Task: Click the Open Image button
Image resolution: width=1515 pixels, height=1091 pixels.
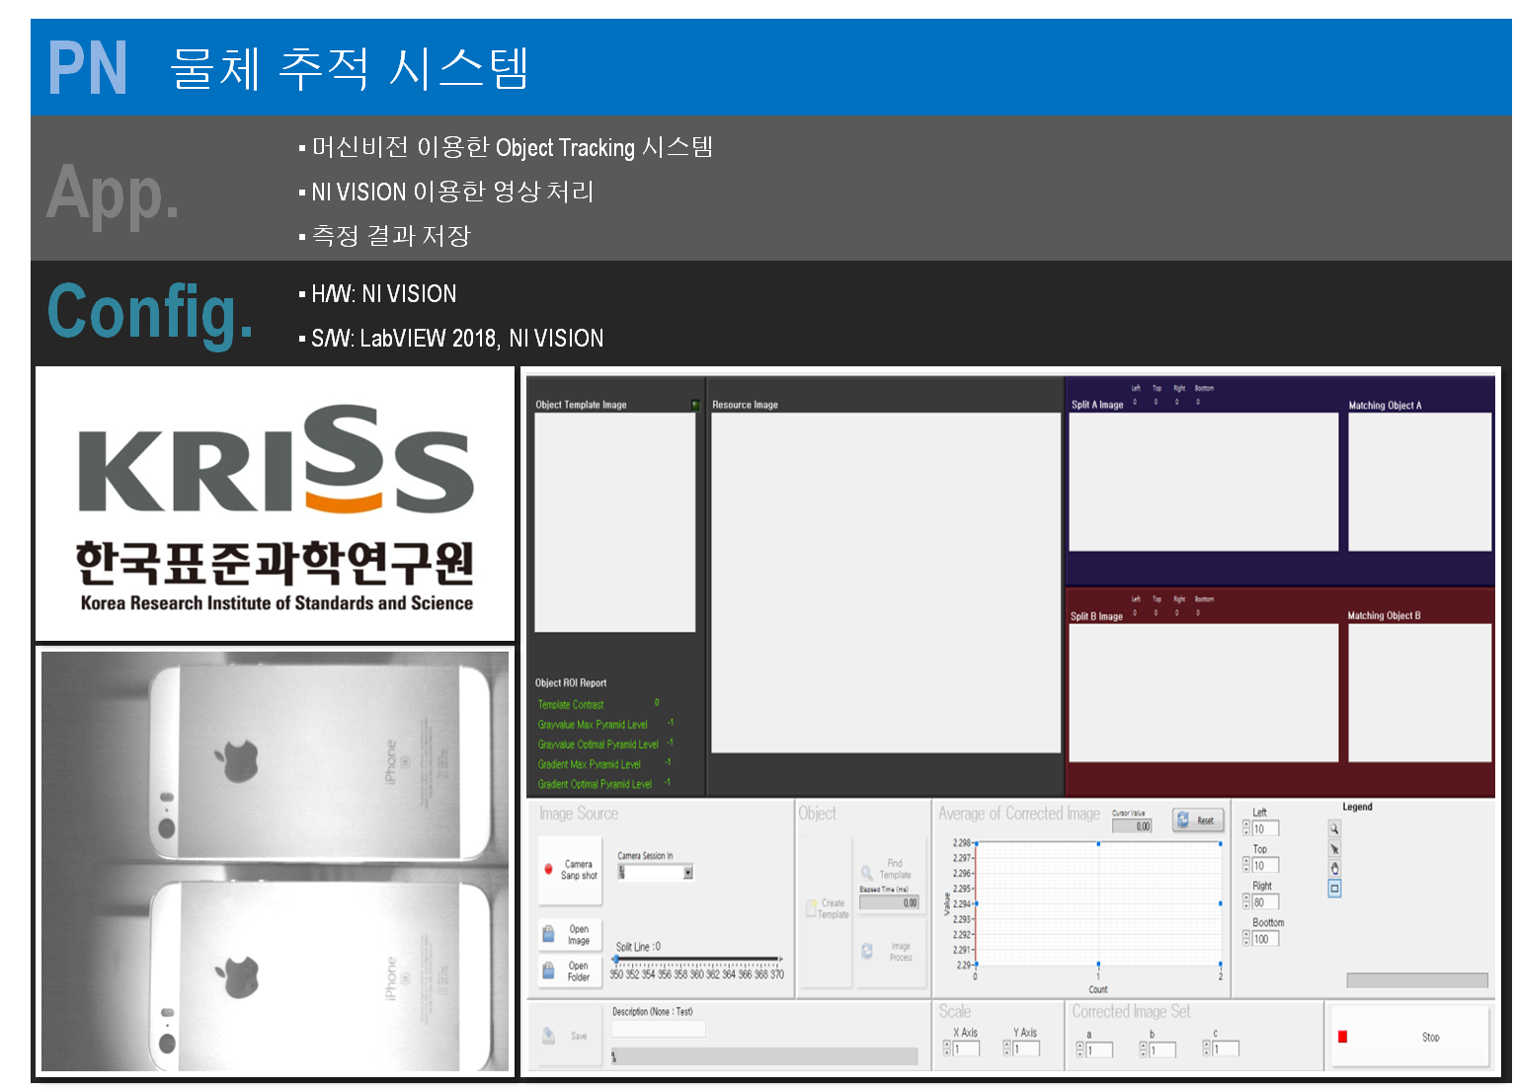Action: (x=571, y=934)
